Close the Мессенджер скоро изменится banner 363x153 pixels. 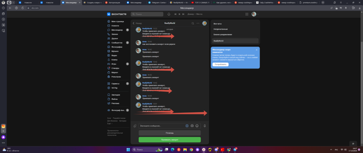coord(257,50)
